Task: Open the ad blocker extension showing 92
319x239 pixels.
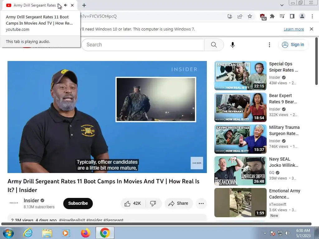Action: 263,16
